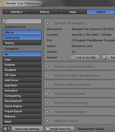This screenshot has height=132, width=115.
Task: Click the magnifier icon in search field
Action: click(x=6, y=21)
